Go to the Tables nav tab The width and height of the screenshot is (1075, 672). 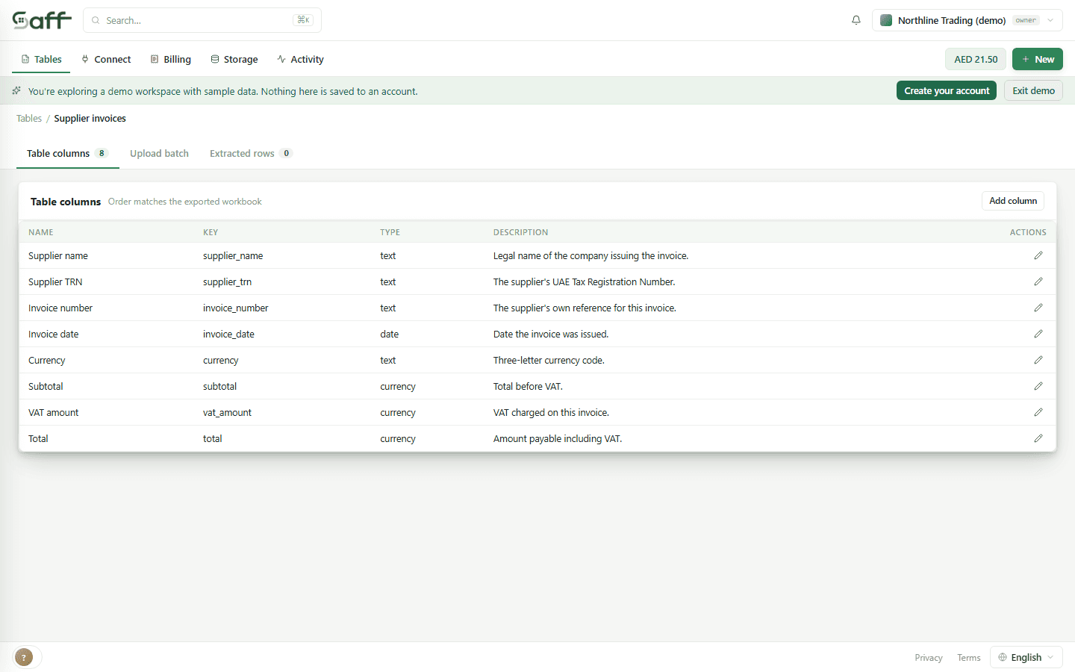point(41,59)
